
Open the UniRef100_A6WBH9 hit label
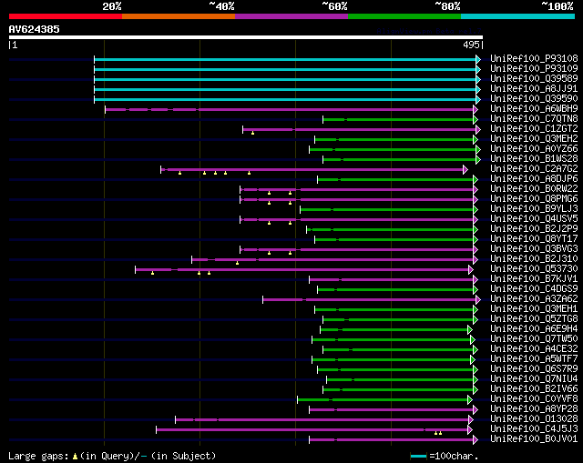tap(534, 109)
